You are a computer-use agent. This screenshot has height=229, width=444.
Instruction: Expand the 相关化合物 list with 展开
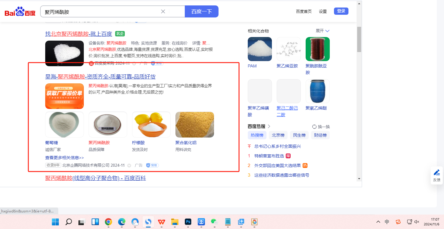click(x=323, y=31)
